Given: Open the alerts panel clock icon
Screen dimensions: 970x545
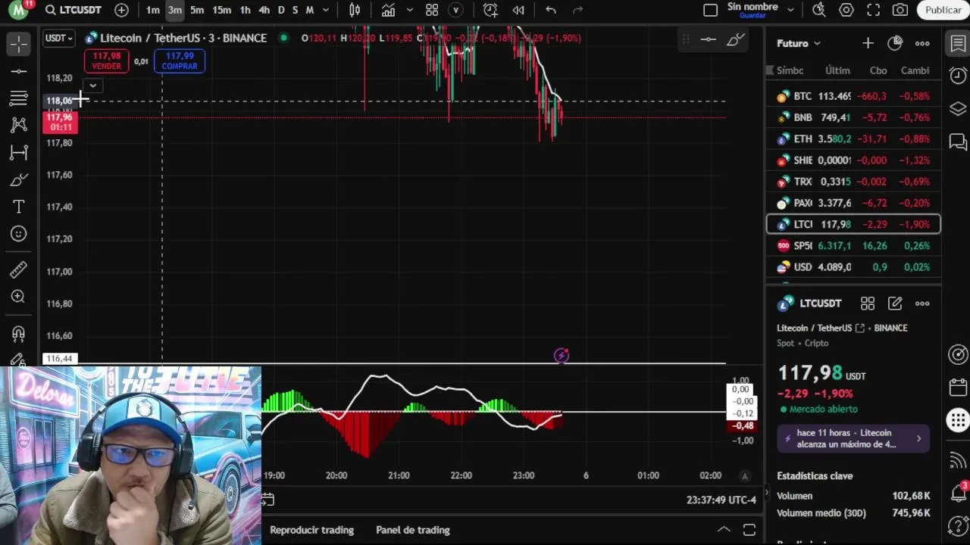Looking at the screenshot, I should [958, 75].
